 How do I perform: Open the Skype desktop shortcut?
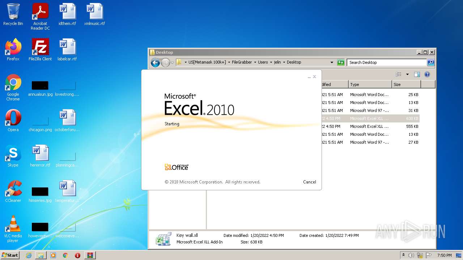tap(13, 156)
